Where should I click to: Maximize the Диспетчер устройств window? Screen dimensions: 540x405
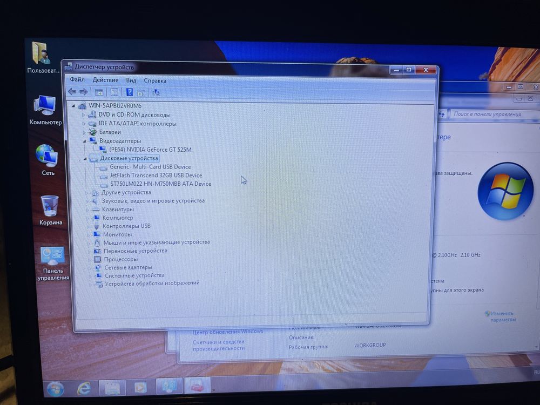[408, 70]
